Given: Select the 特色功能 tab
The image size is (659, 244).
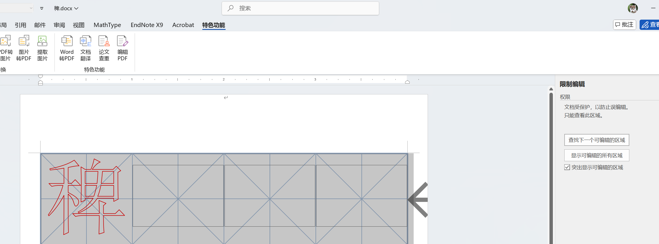Looking at the screenshot, I should [214, 25].
